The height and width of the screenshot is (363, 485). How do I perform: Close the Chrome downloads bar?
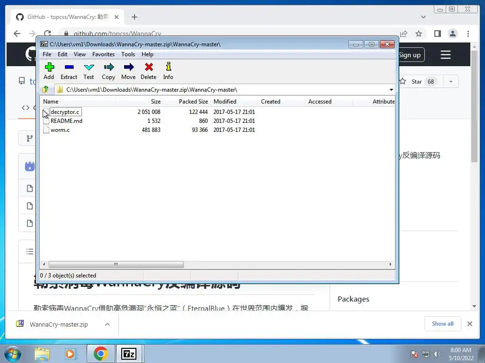(x=469, y=323)
